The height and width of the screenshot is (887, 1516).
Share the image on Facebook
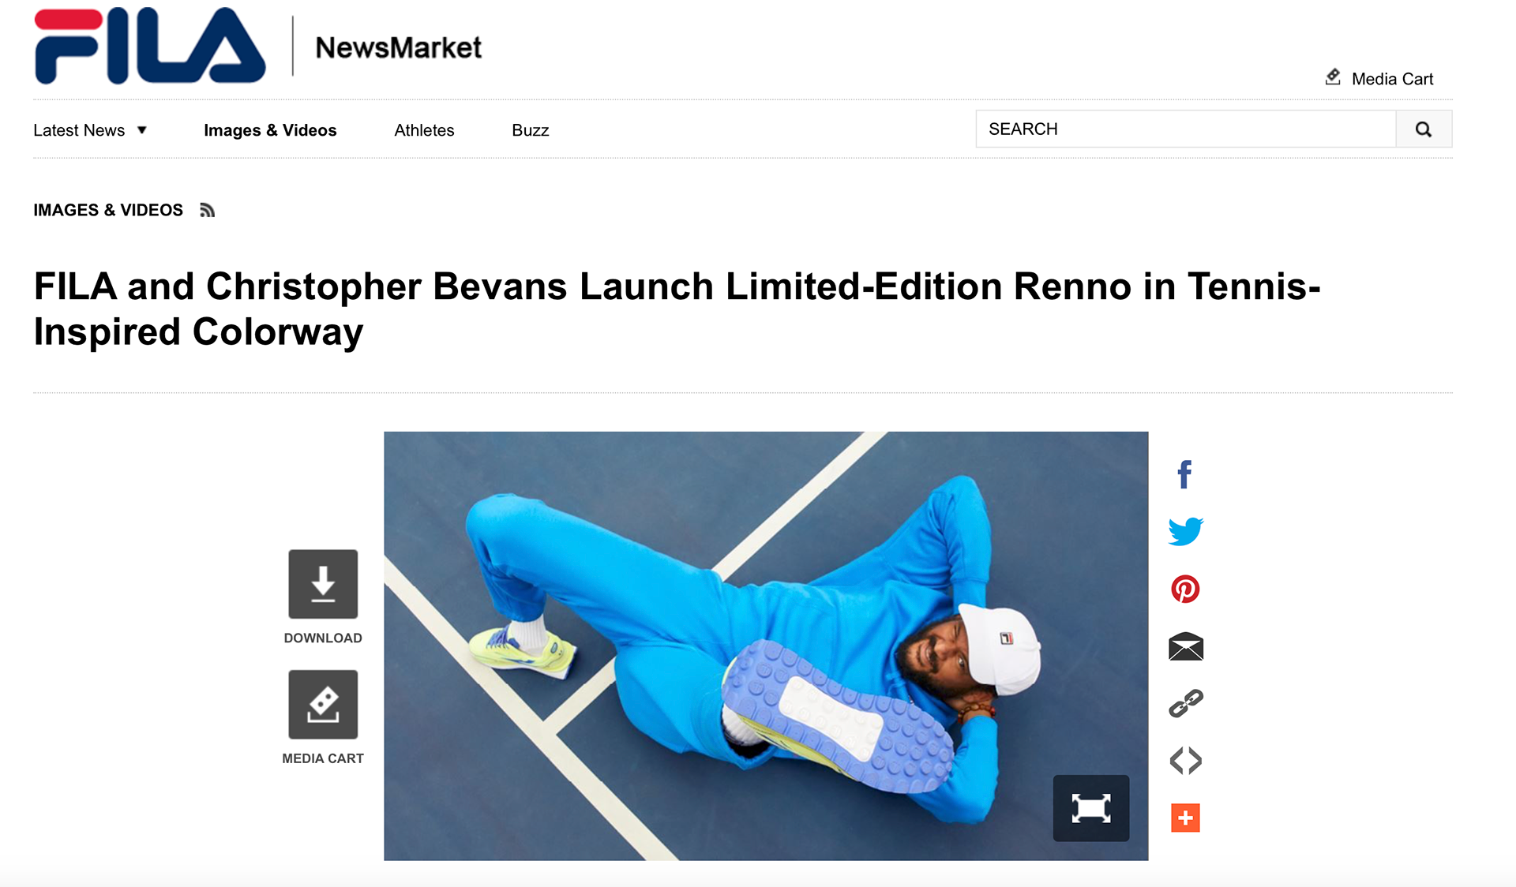coord(1184,474)
